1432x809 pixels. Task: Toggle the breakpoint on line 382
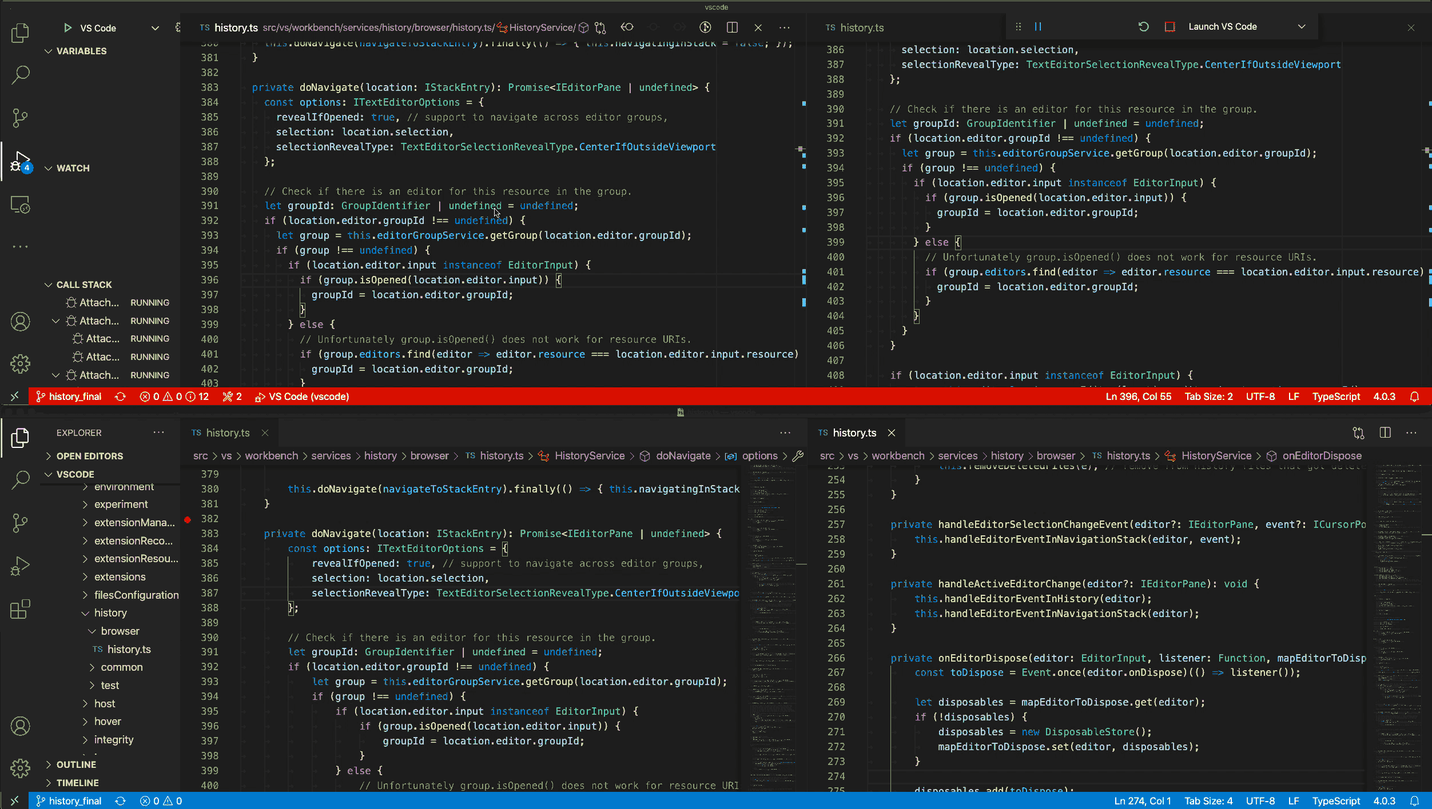coord(188,520)
